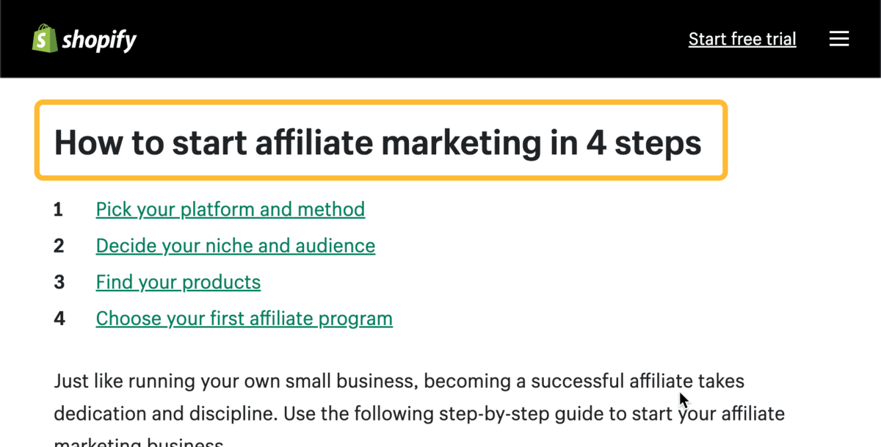The width and height of the screenshot is (881, 447).
Task: Select Decide your niche and audience
Action: (235, 245)
